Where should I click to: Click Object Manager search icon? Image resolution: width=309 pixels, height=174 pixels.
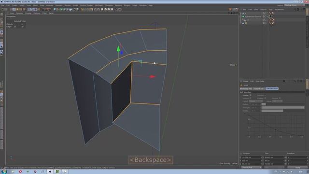(x=295, y=10)
